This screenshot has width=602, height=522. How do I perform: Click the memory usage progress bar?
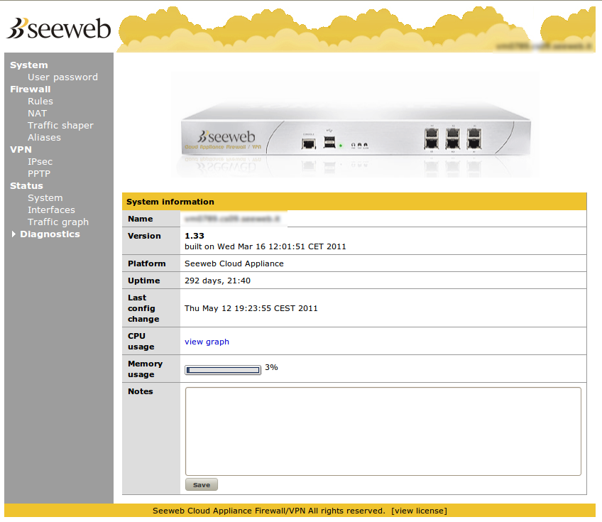click(223, 370)
